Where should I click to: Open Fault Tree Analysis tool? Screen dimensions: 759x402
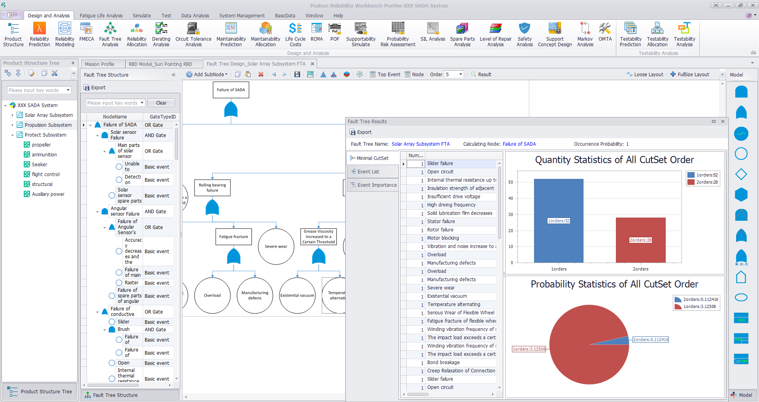pos(110,35)
